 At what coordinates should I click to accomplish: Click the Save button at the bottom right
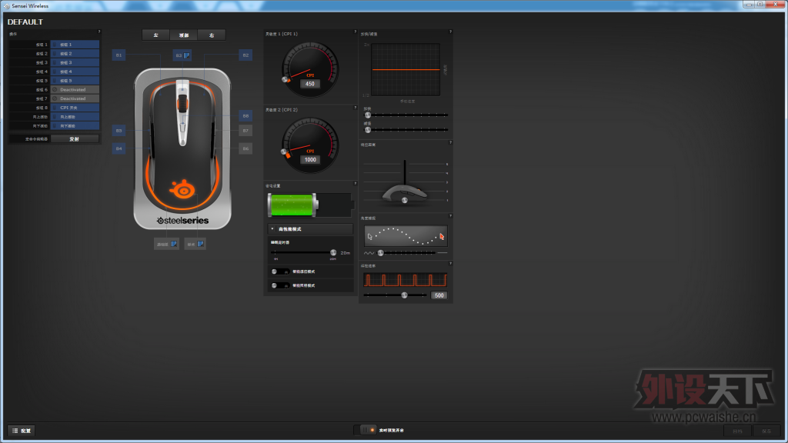click(766, 431)
